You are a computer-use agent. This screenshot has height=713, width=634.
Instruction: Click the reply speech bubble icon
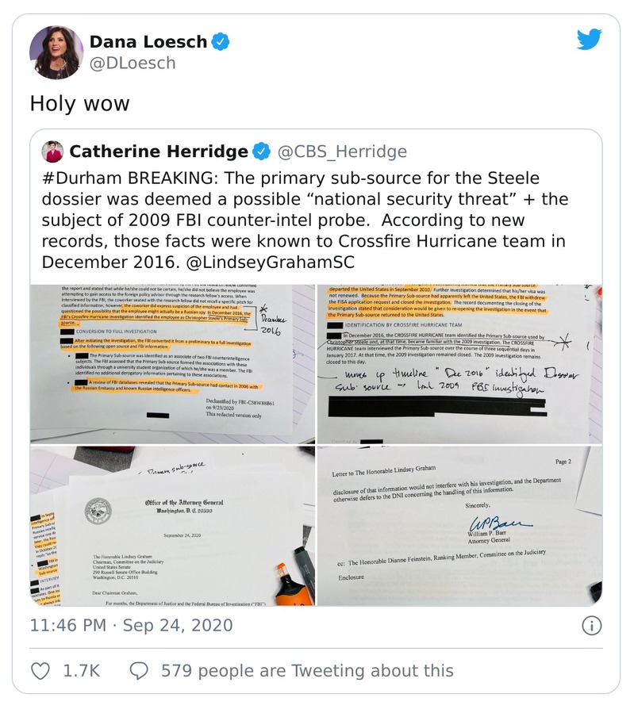[x=139, y=671]
